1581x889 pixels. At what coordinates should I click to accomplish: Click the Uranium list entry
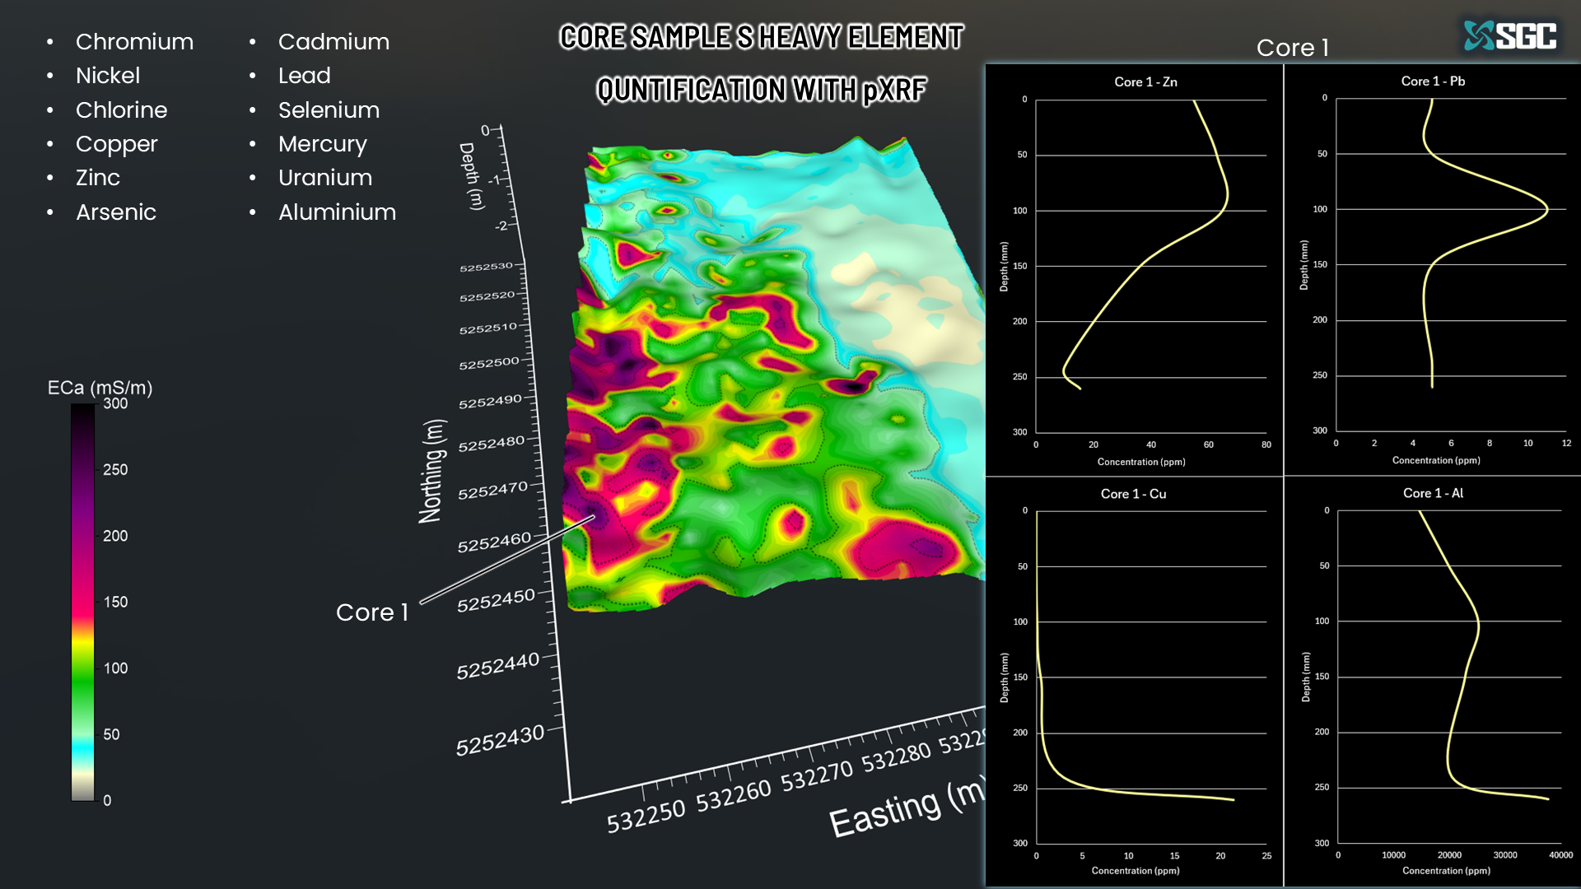tap(325, 178)
